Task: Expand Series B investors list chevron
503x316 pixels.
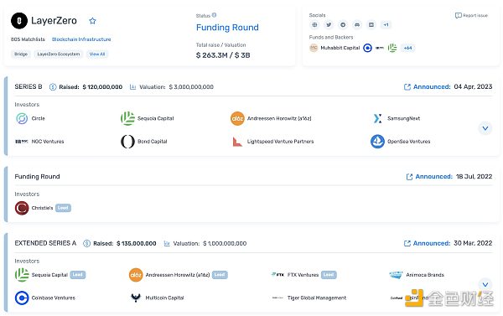Action: click(485, 128)
